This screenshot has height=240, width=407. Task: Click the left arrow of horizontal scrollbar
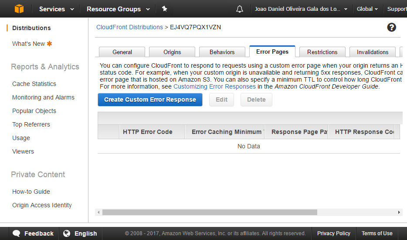point(98,212)
